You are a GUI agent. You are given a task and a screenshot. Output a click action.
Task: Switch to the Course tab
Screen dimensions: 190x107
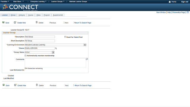(x=31, y=15)
